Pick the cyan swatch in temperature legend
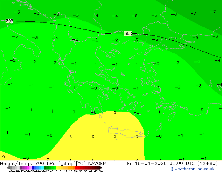The height and width of the screenshot is (172, 222). tap(42, 167)
